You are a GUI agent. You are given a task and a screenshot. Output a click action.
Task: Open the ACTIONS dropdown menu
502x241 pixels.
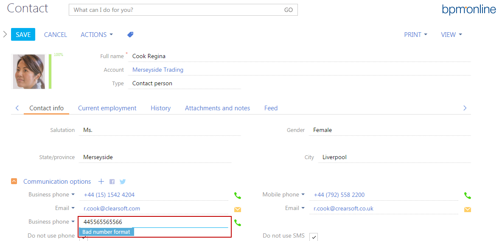pos(97,35)
